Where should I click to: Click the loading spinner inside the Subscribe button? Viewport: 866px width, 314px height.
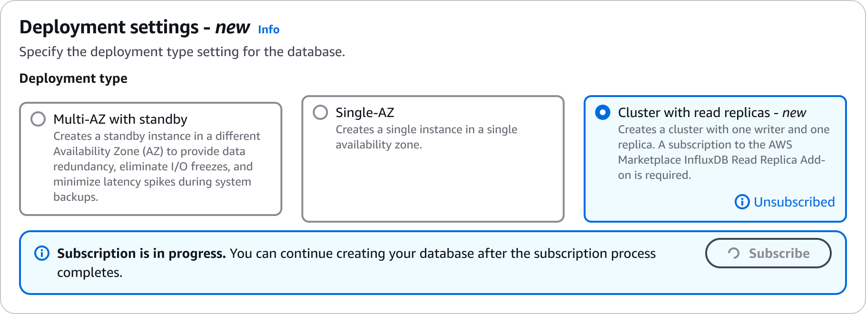tap(734, 254)
